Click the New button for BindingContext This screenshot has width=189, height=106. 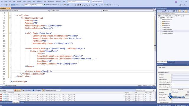click(x=187, y=95)
